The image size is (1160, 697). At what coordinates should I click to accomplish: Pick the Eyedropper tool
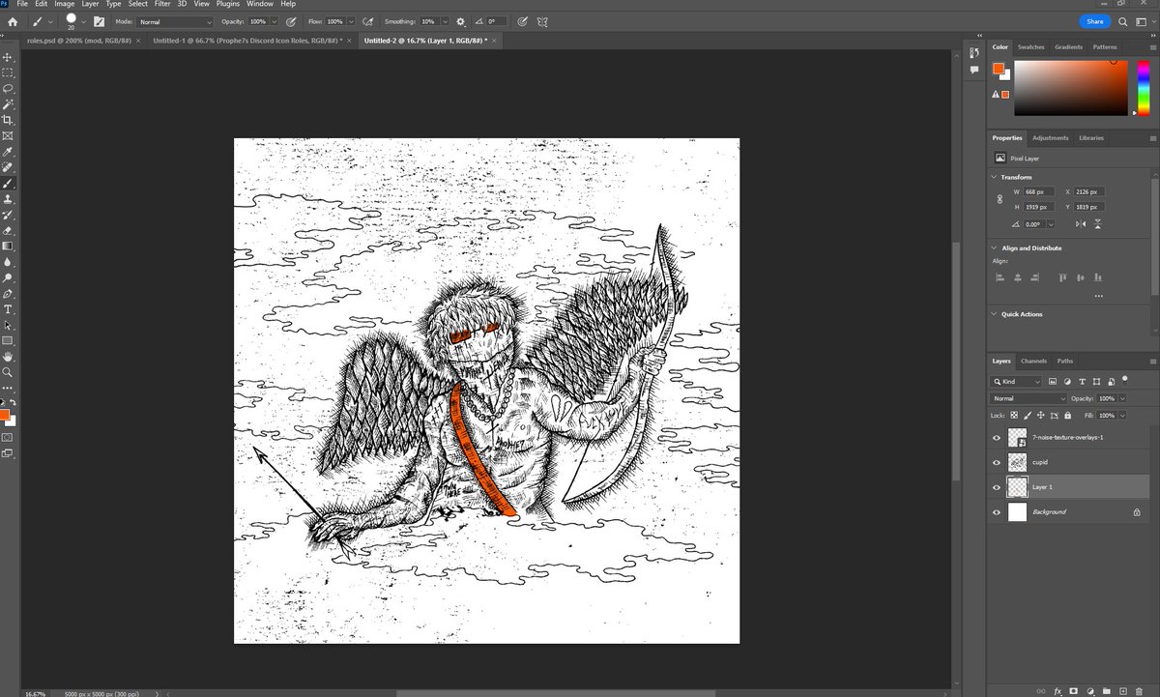click(9, 151)
